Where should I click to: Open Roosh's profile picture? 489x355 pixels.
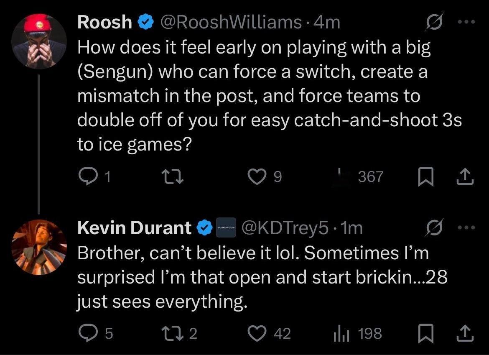tap(40, 40)
